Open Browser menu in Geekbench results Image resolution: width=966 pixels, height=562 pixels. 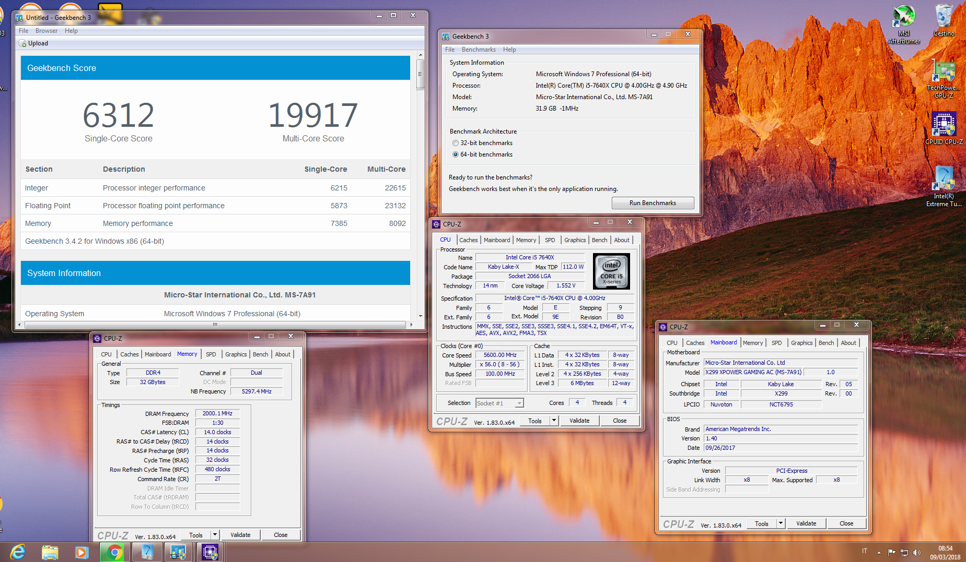click(46, 31)
